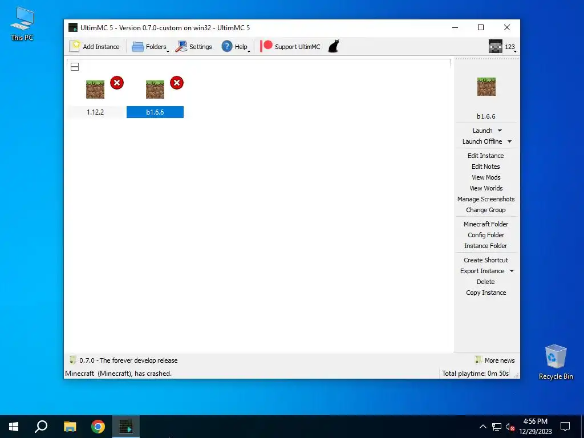Open the Help dropdown menu

(236, 47)
